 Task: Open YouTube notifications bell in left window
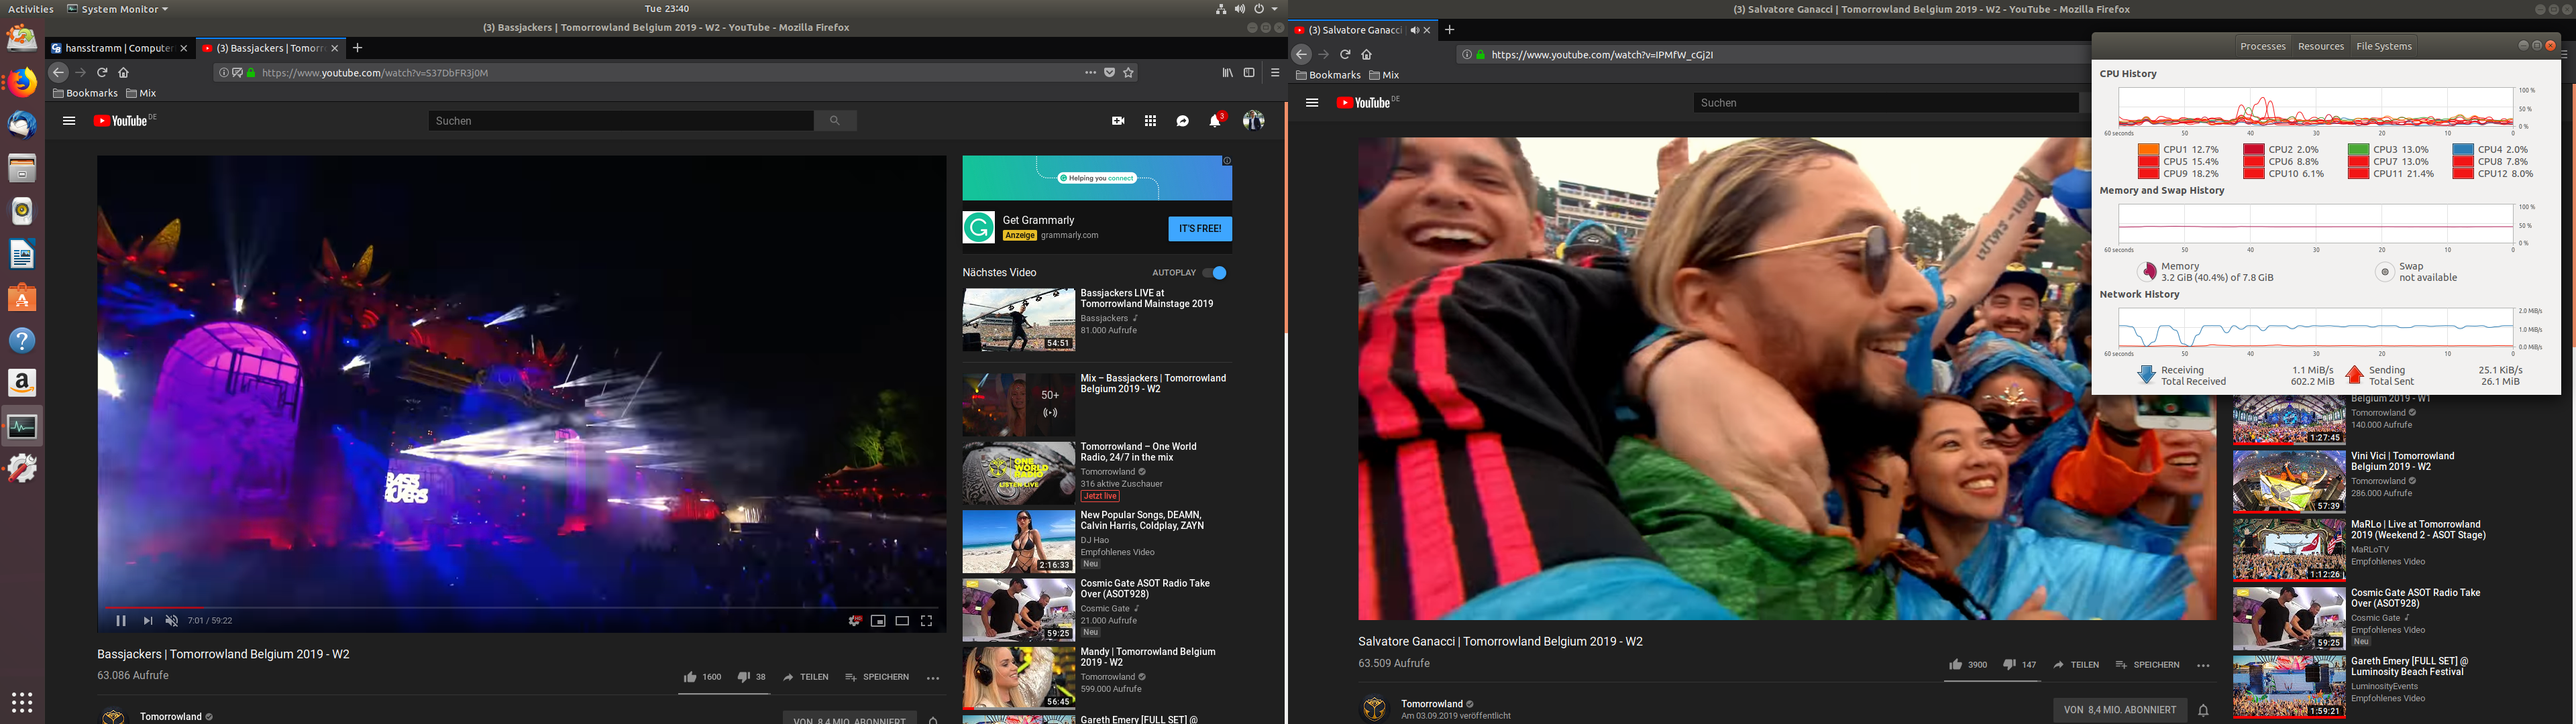click(1215, 121)
